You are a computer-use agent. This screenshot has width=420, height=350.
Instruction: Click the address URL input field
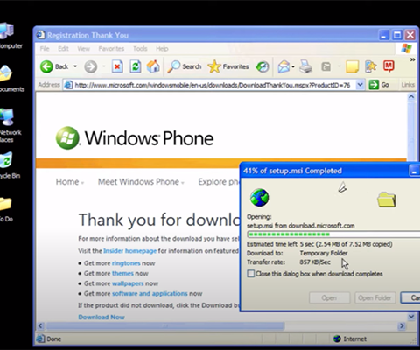213,85
